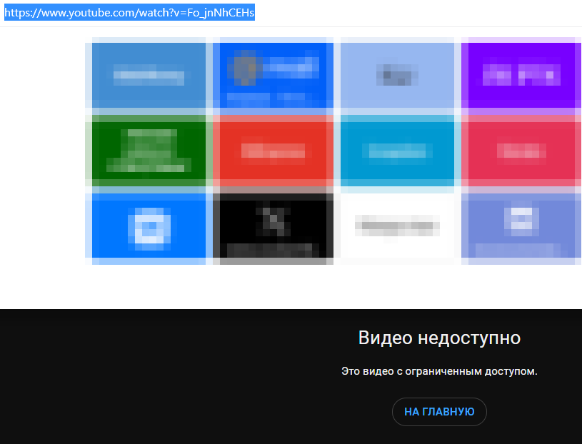The height and width of the screenshot is (444, 582).
Task: Open the black speed-dial tile with the X logo
Action: coord(274,228)
